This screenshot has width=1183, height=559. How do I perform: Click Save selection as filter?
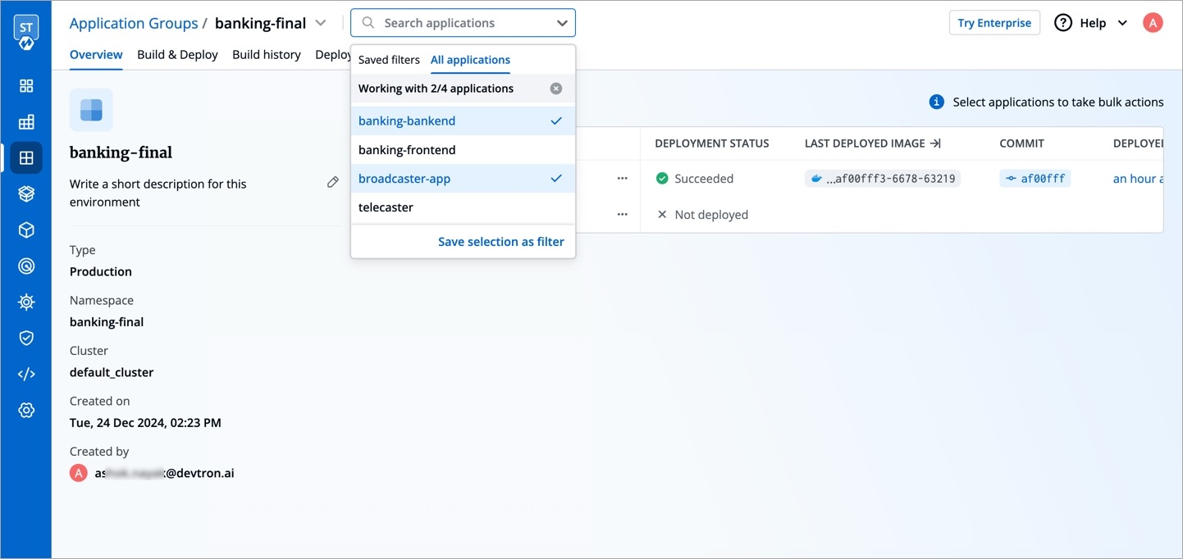[500, 242]
